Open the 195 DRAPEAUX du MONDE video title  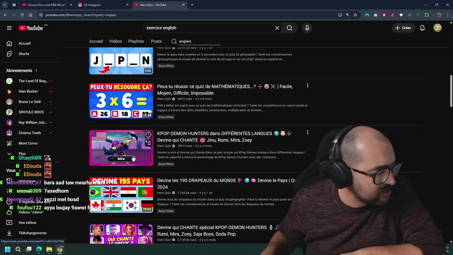226,183
